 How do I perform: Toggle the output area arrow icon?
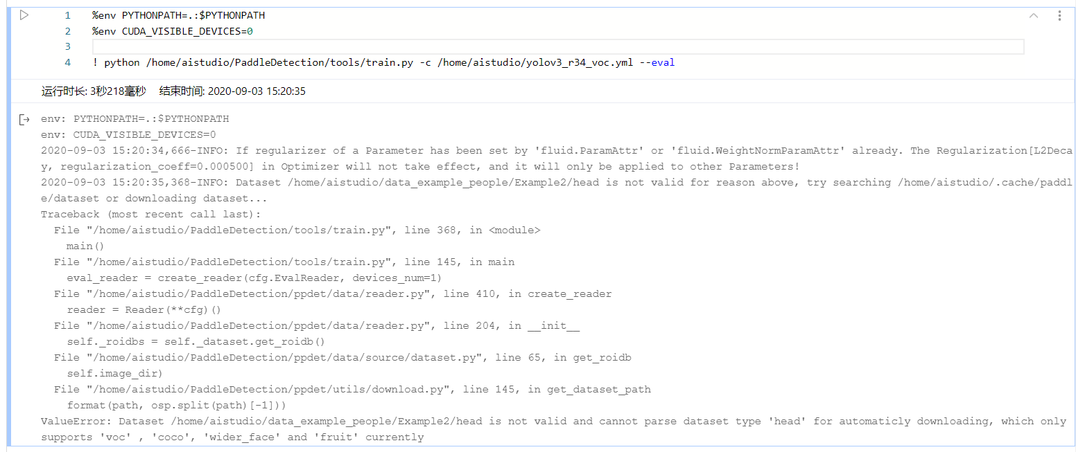point(24,120)
